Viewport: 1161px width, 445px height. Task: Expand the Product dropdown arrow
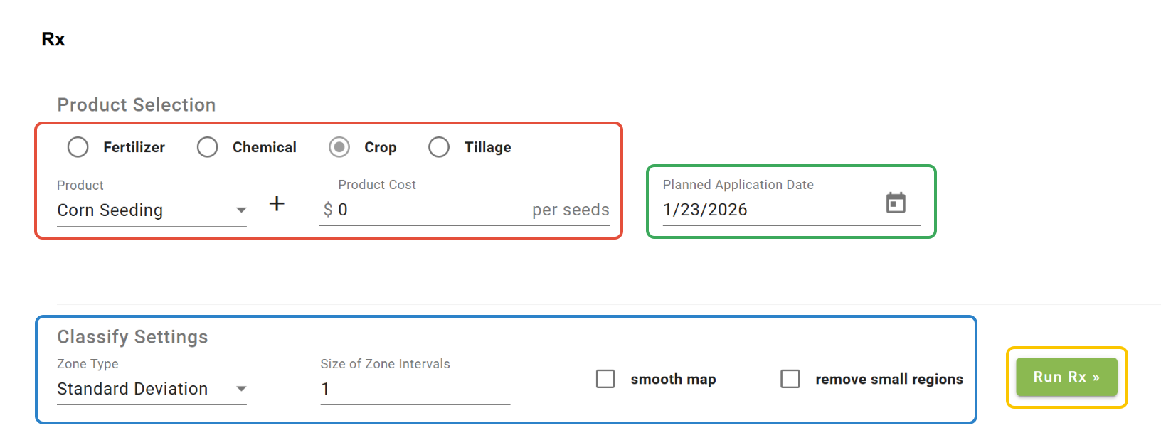[x=241, y=210]
